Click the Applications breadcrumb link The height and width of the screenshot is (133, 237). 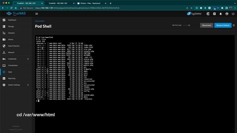(x=40, y=21)
